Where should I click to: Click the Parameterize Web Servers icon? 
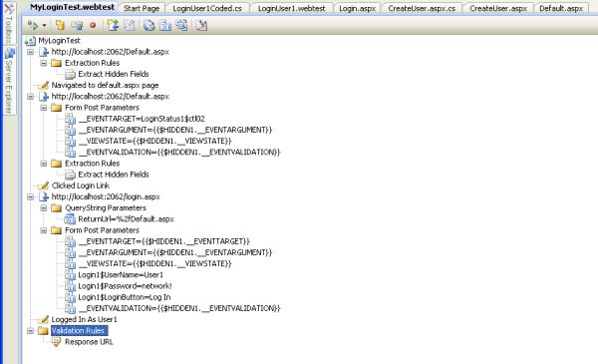[x=149, y=26]
